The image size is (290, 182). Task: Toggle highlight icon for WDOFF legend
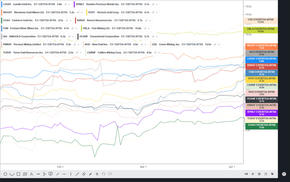tap(78, 12)
